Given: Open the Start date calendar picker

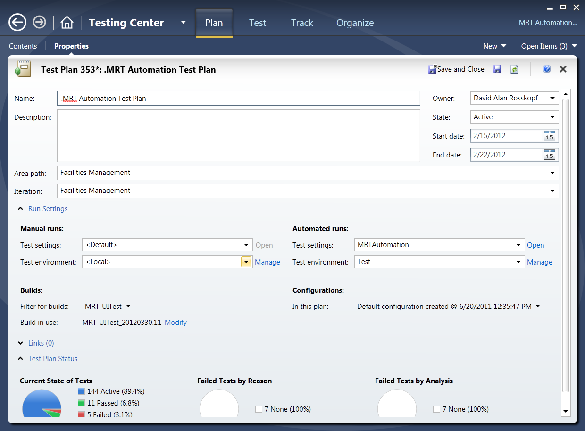Looking at the screenshot, I should 549,136.
